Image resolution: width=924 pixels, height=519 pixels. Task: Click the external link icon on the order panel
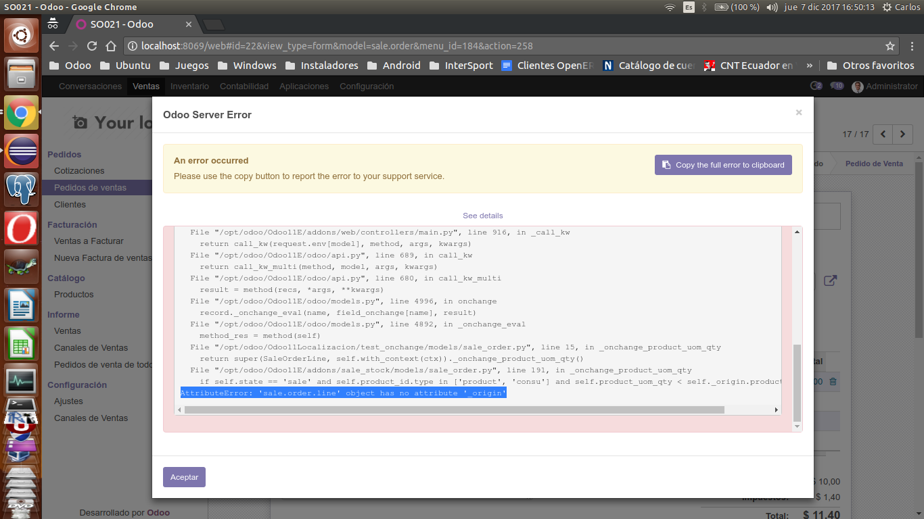(830, 280)
